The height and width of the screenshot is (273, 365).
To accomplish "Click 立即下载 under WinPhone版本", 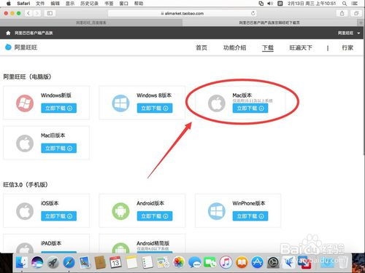I will click(250, 216).
